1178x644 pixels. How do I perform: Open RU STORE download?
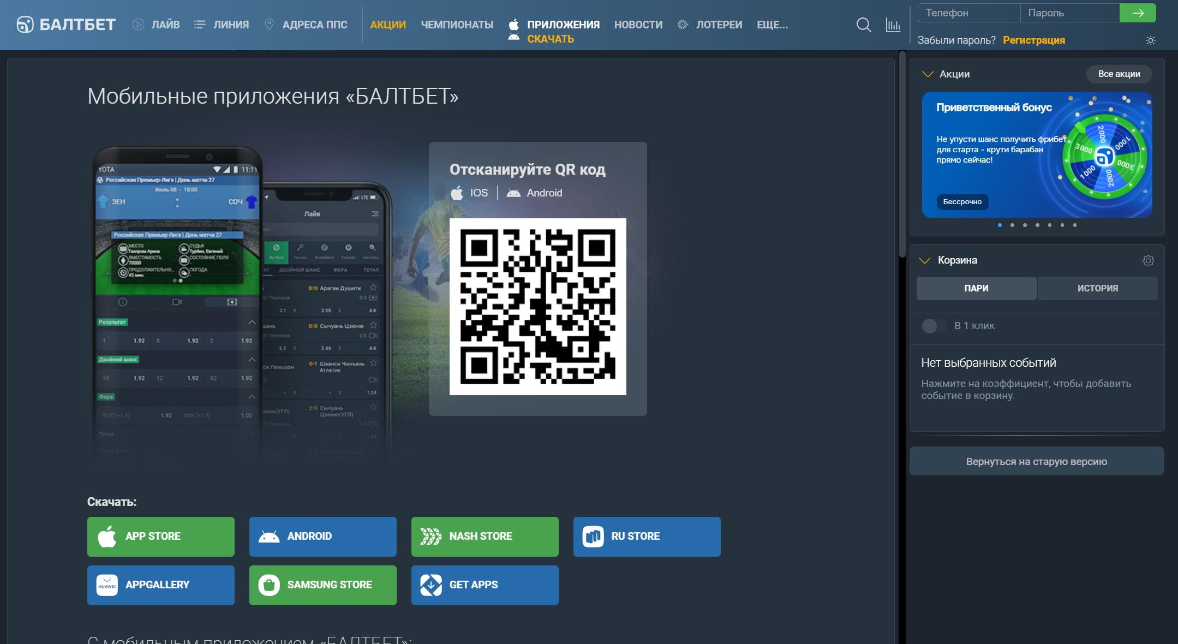[647, 536]
